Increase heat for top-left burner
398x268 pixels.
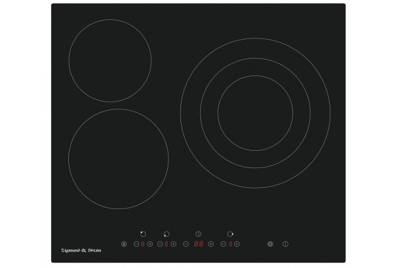(150, 244)
